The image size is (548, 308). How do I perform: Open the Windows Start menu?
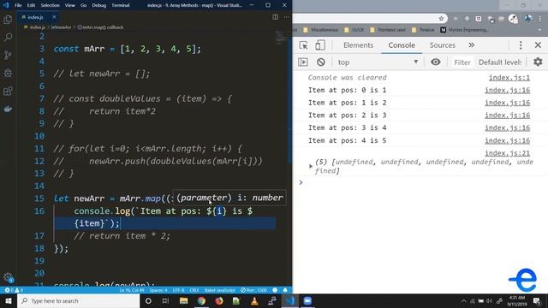tap(8, 300)
